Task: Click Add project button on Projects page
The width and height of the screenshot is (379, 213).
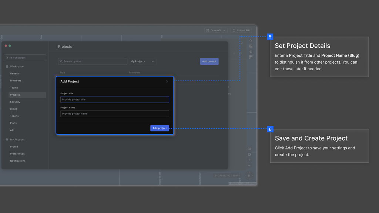Action: 209,61
